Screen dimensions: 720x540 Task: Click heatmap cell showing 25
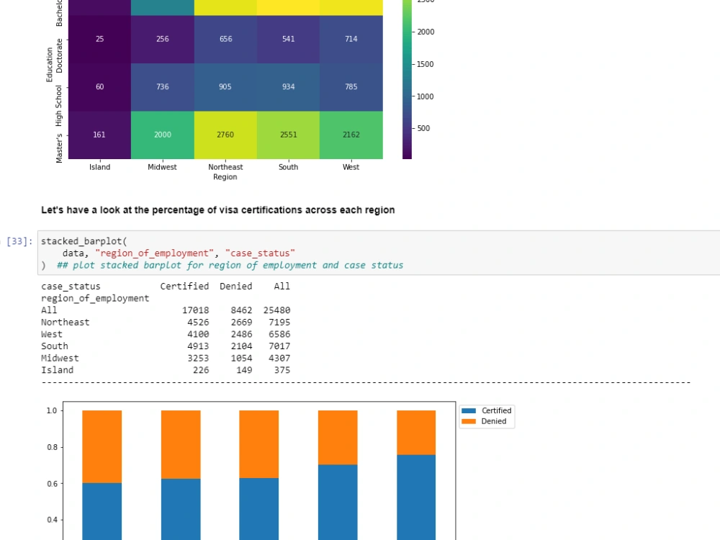(99, 40)
